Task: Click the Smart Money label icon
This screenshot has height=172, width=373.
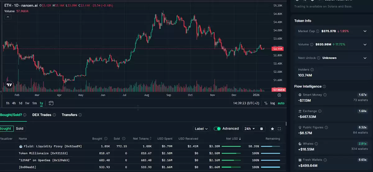Action: pyautogui.click(x=300, y=95)
